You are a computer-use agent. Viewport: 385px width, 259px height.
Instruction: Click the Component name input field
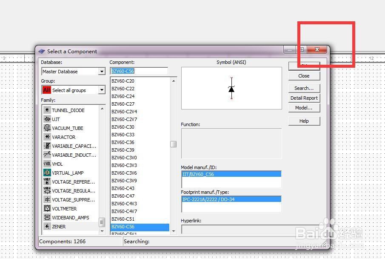coord(139,71)
